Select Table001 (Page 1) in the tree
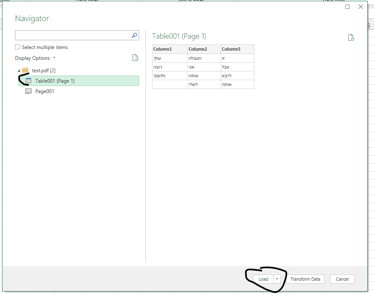 coord(55,81)
